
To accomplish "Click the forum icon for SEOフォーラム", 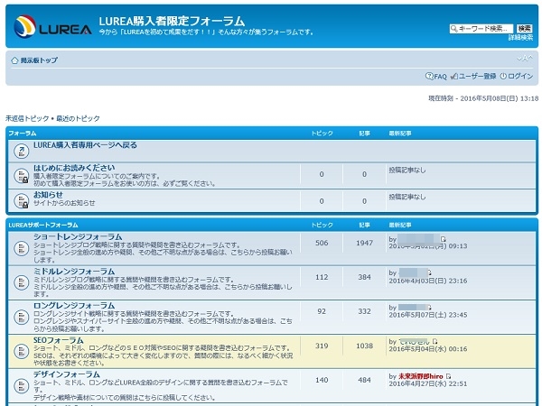I will 21,351.
